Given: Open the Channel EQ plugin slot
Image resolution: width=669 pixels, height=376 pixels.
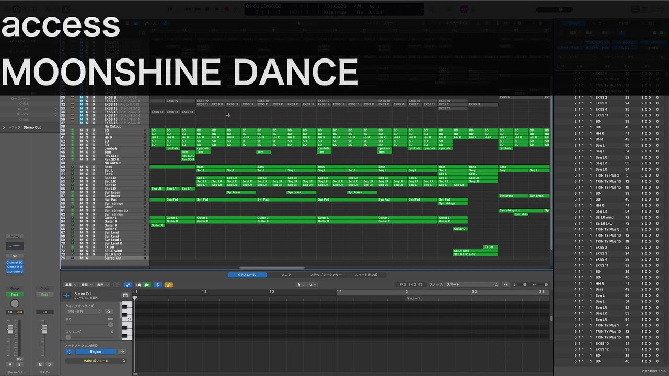Looking at the screenshot, I should click(x=15, y=263).
